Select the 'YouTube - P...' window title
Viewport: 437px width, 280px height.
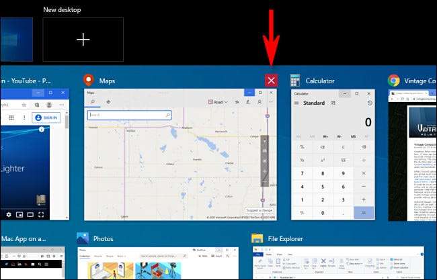(x=26, y=81)
